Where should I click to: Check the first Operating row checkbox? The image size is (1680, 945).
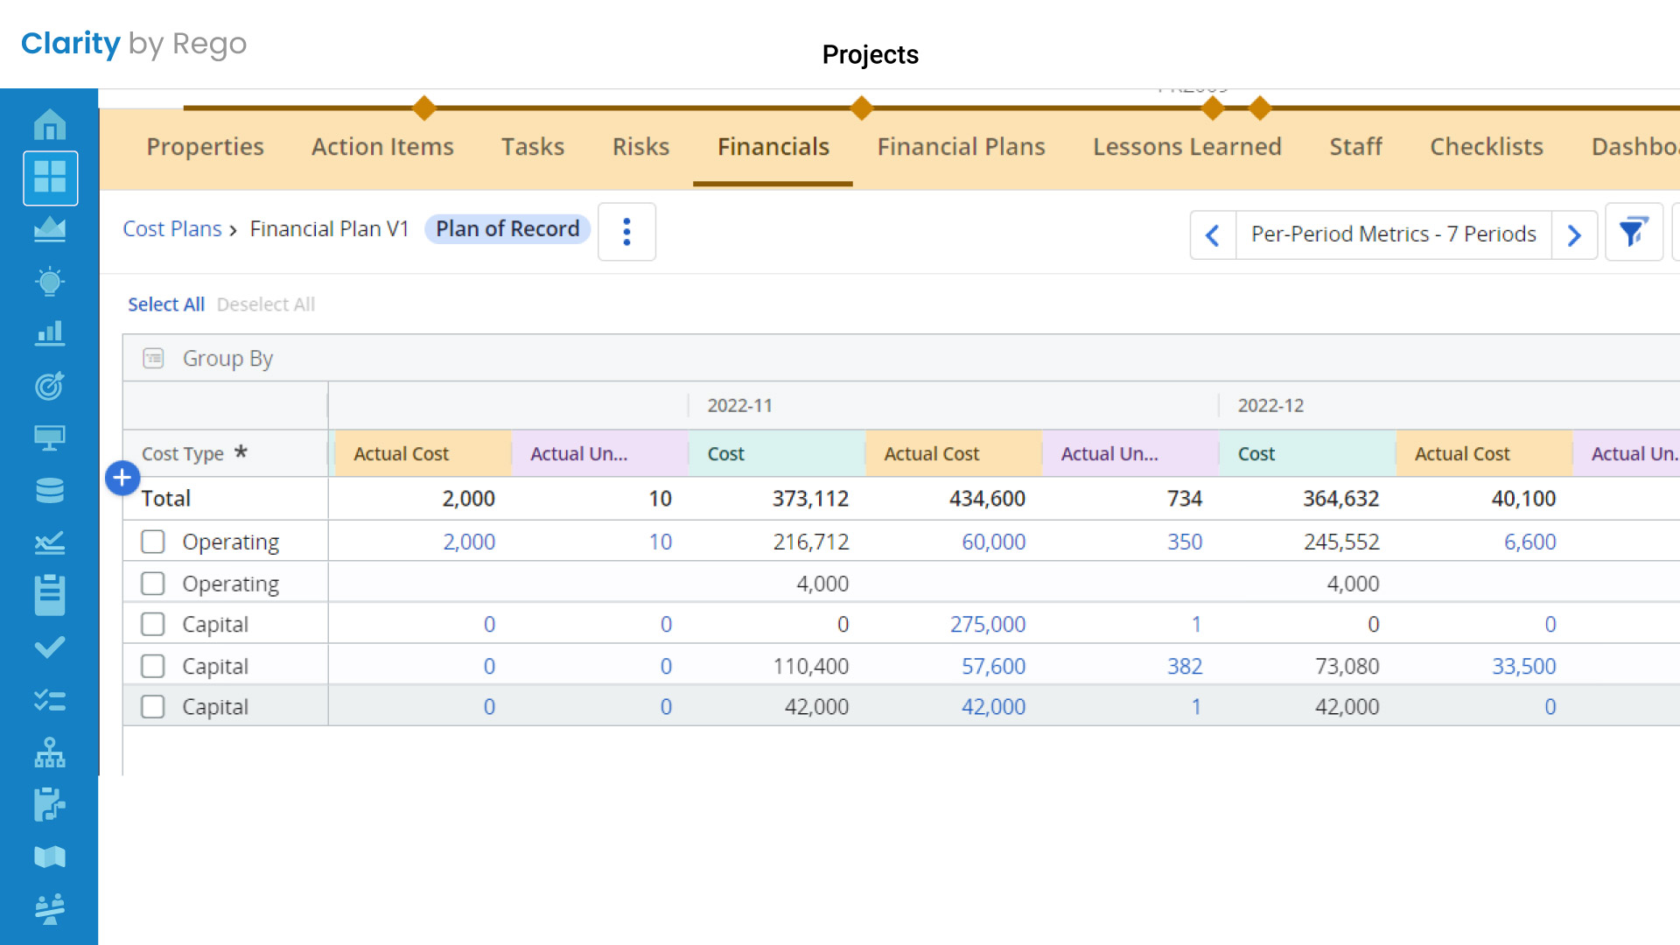[152, 541]
